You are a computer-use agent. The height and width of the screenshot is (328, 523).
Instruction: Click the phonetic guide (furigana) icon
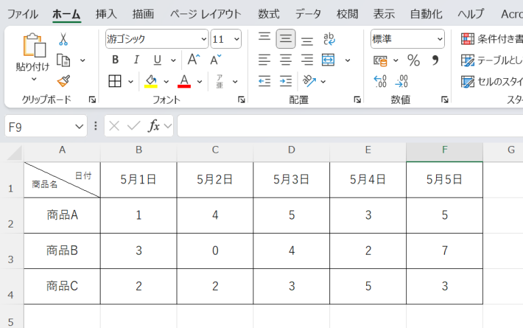point(219,81)
